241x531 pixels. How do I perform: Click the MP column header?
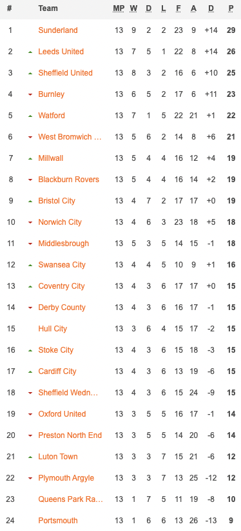(119, 8)
